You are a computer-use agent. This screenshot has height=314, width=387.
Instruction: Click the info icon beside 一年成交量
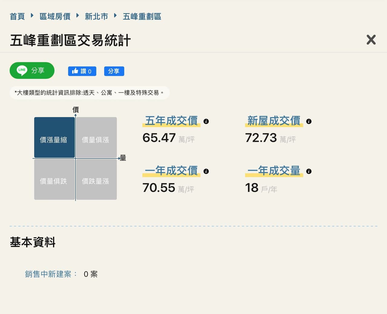(309, 171)
